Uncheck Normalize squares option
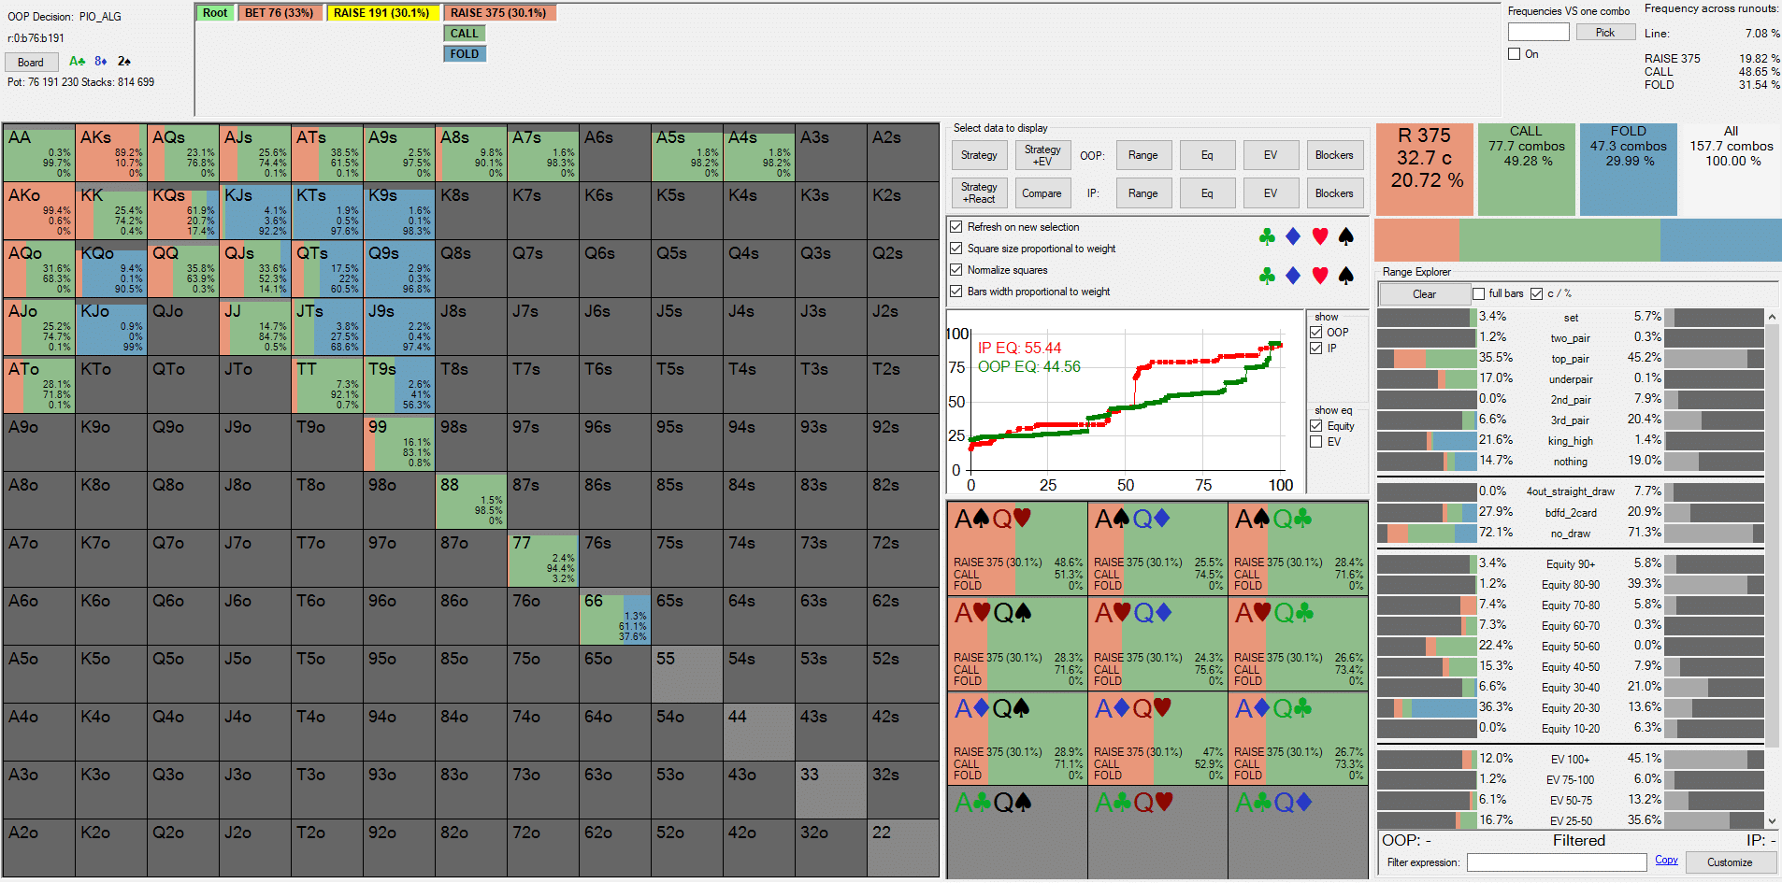The width and height of the screenshot is (1782, 883). (956, 270)
